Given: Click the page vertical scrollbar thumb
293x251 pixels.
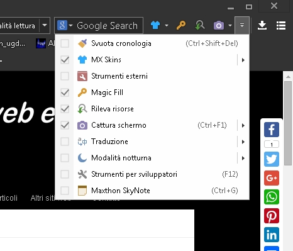Looking at the screenshot, I should (288, 123).
